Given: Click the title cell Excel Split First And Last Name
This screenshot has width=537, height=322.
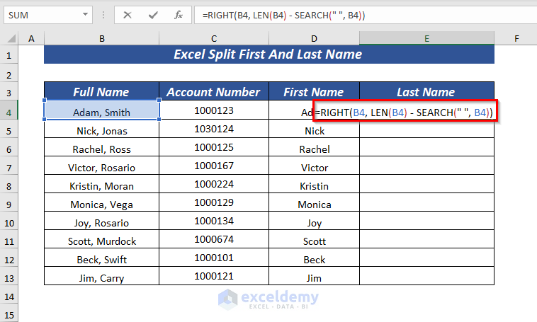Looking at the screenshot, I should pyautogui.click(x=269, y=54).
